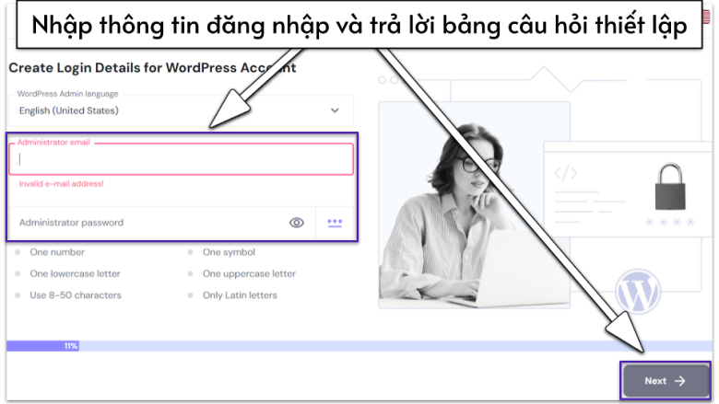This screenshot has width=719, height=404.
Task: Click the three-dots password generator icon
Action: pos(335,223)
